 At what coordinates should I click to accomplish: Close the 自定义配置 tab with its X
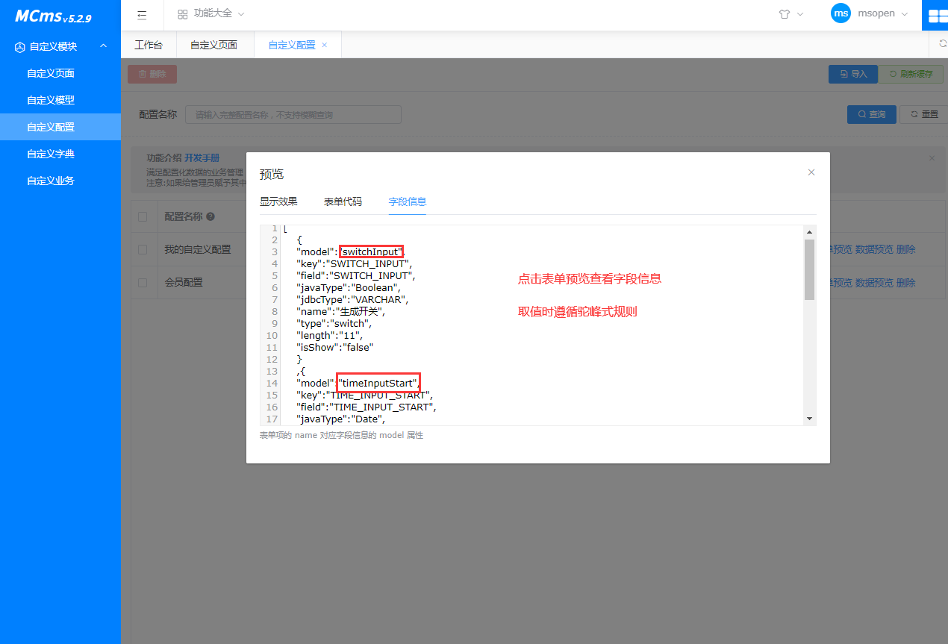pos(325,45)
